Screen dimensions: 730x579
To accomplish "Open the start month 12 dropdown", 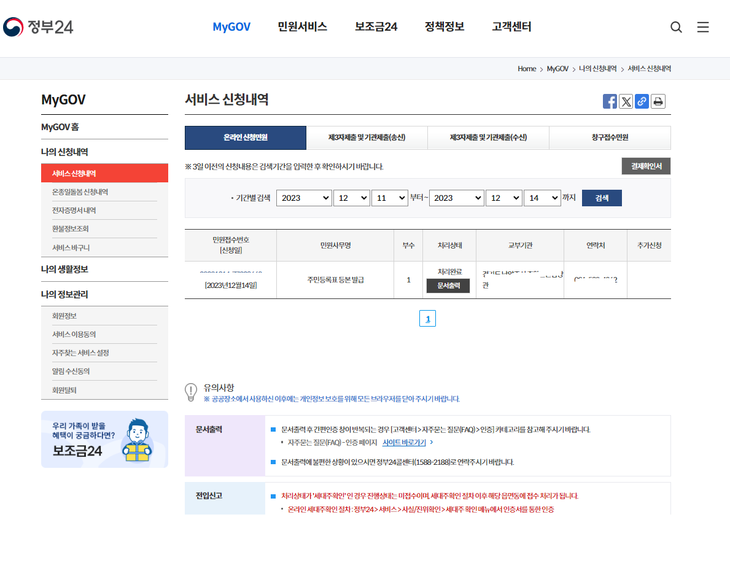I will coord(351,198).
